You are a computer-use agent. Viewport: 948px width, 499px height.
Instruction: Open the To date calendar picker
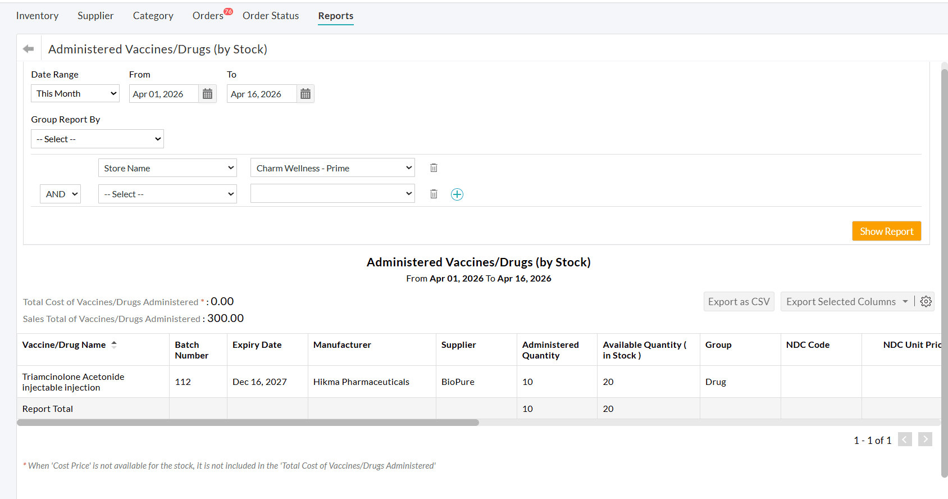(305, 94)
